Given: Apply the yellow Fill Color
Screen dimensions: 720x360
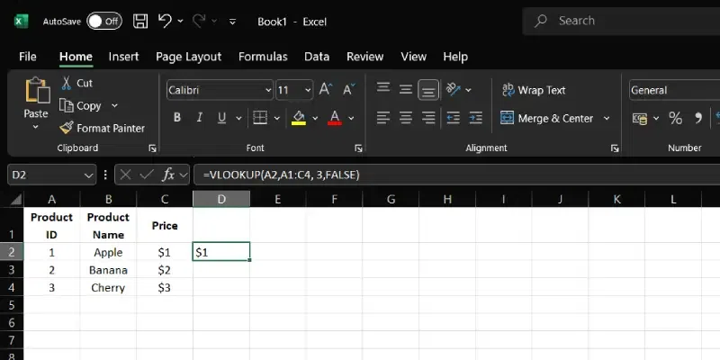Looking at the screenshot, I should click(299, 118).
